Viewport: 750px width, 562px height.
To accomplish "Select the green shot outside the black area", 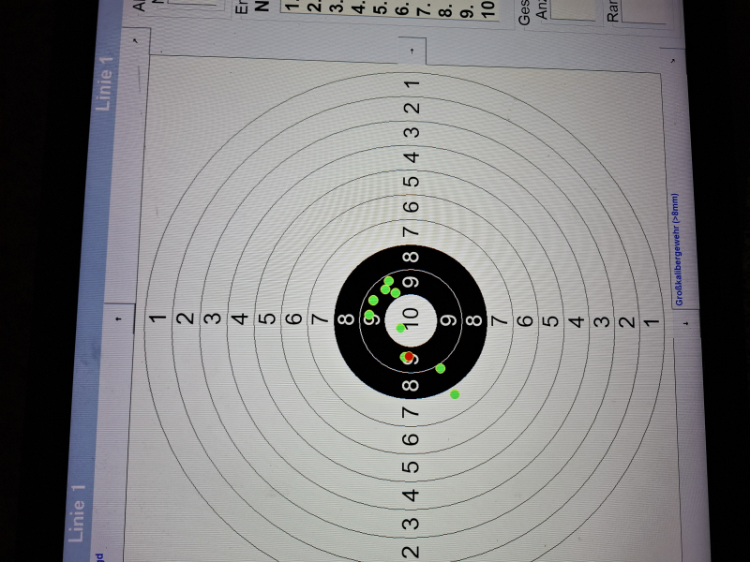I will [x=455, y=394].
